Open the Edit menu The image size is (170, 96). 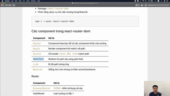pyautogui.click(x=16, y=1)
